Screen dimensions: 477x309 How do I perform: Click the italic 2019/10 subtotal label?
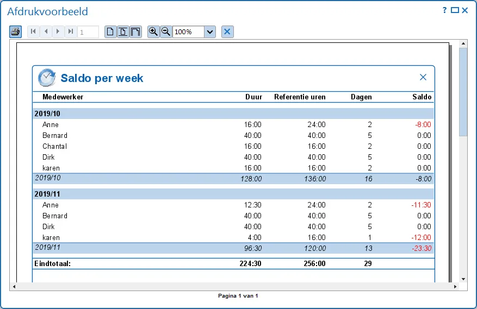[x=48, y=178]
